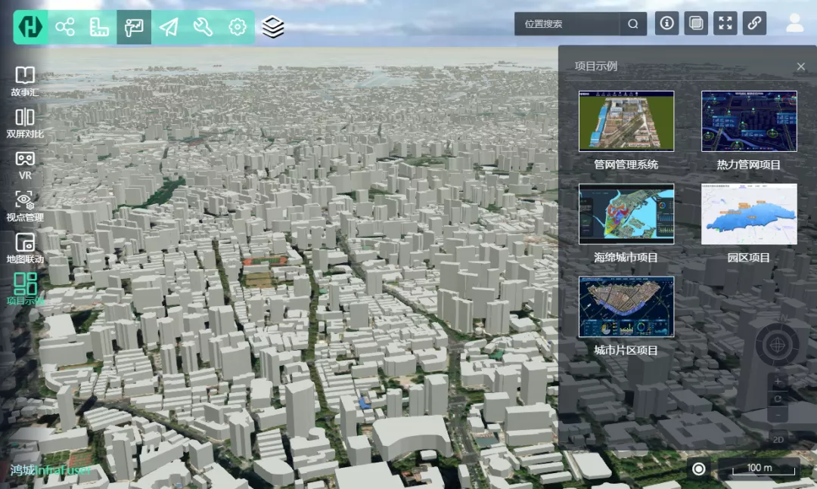The width and height of the screenshot is (817, 489).
Task: Open the presentation tool in toolbar
Action: pyautogui.click(x=134, y=26)
